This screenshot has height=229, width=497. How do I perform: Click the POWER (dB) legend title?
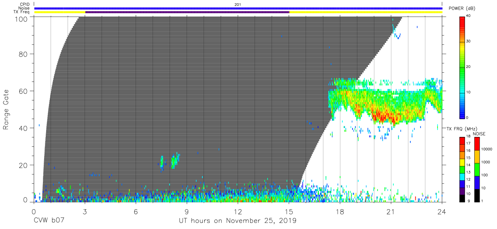[462, 8]
